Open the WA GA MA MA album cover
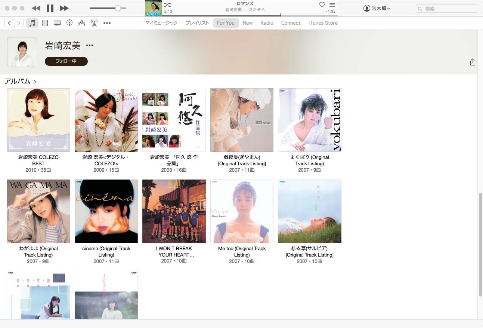The image size is (483, 328). (x=38, y=211)
